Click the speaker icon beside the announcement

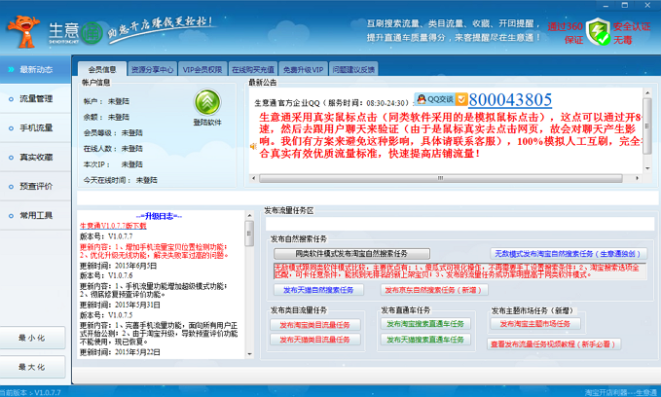coord(253,146)
